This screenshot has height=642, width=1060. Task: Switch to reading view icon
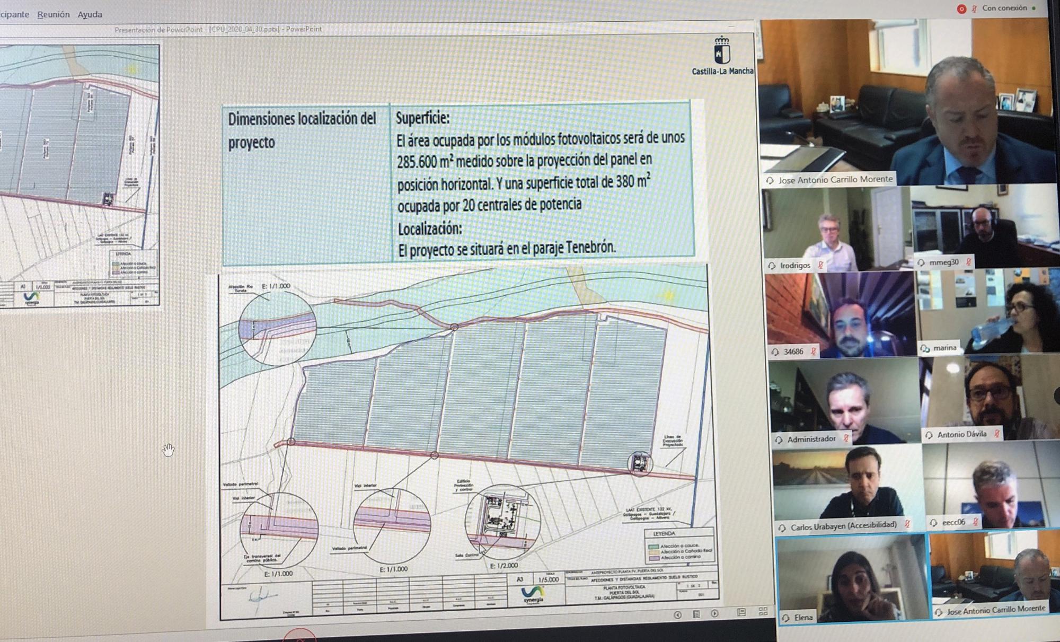click(741, 612)
